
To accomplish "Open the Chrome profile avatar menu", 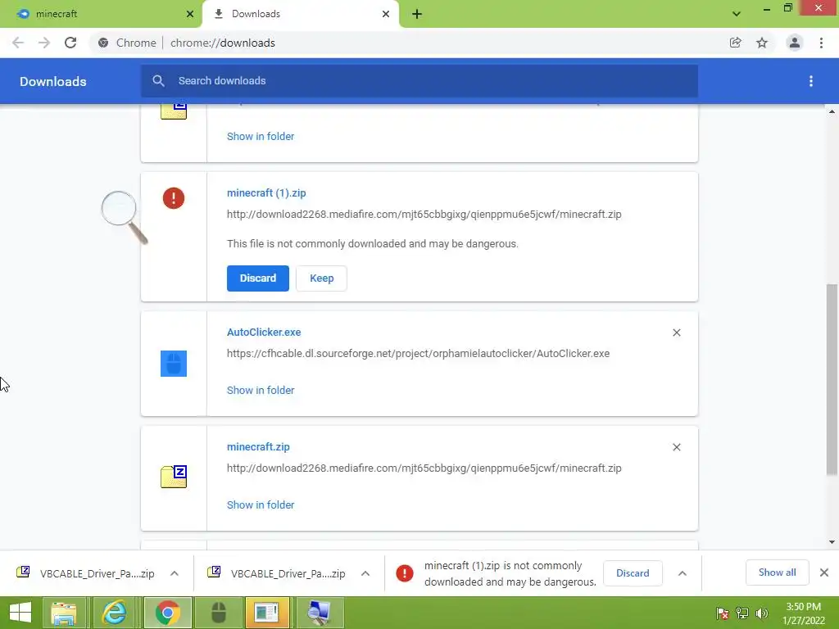I will pyautogui.click(x=795, y=43).
